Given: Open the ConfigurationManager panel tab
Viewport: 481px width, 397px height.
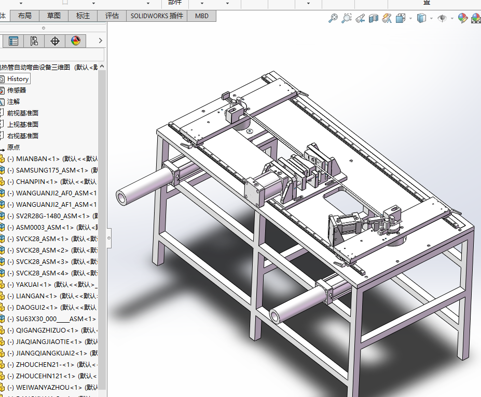Looking at the screenshot, I should coord(34,41).
